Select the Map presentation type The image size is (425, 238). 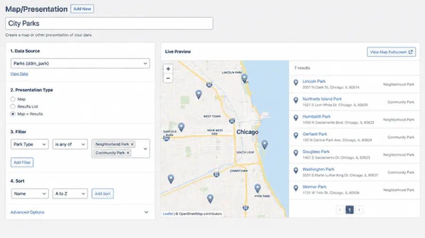[13, 99]
